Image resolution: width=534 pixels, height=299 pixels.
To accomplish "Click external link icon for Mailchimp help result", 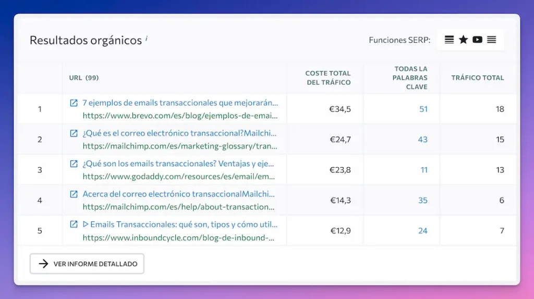I will click(74, 194).
